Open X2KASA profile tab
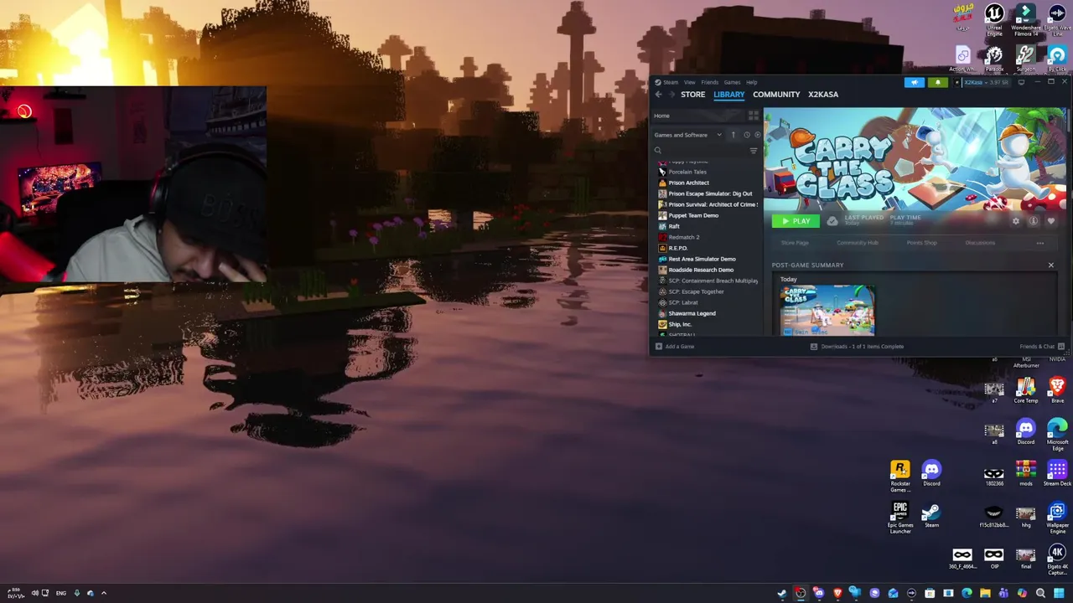Image resolution: width=1073 pixels, height=603 pixels. (x=823, y=95)
